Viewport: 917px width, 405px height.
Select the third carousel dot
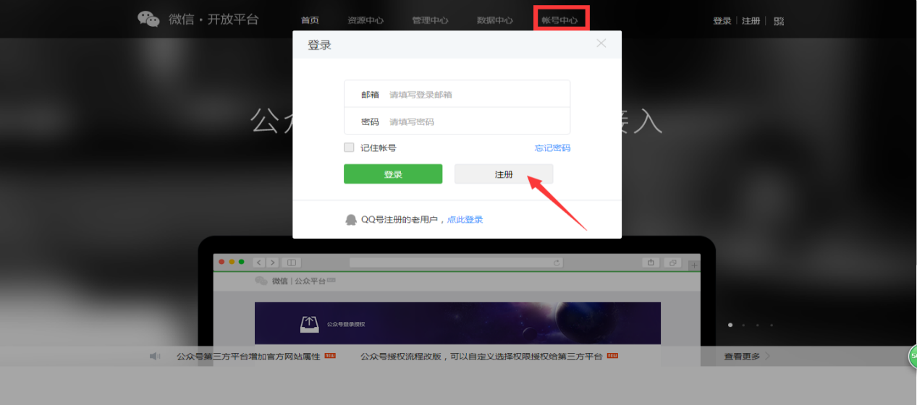[757, 325]
